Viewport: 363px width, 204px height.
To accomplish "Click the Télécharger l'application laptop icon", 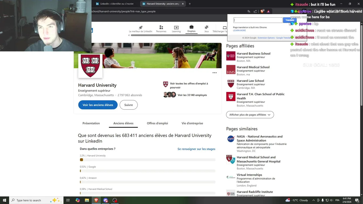I will (x=225, y=27).
